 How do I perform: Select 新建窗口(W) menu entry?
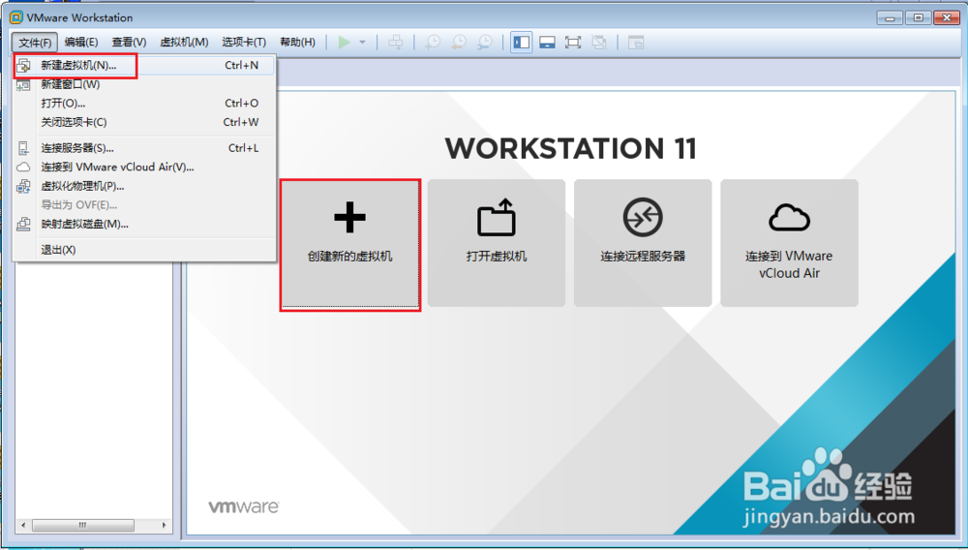pyautogui.click(x=144, y=84)
